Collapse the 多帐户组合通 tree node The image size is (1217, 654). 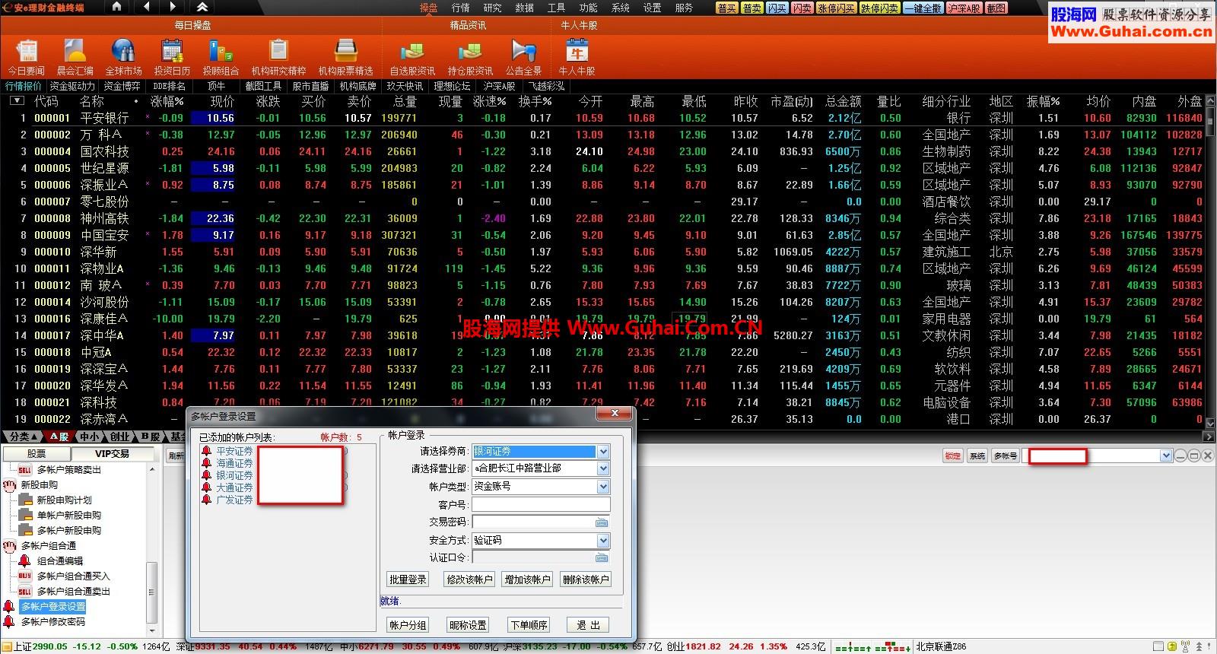pyautogui.click(x=9, y=545)
